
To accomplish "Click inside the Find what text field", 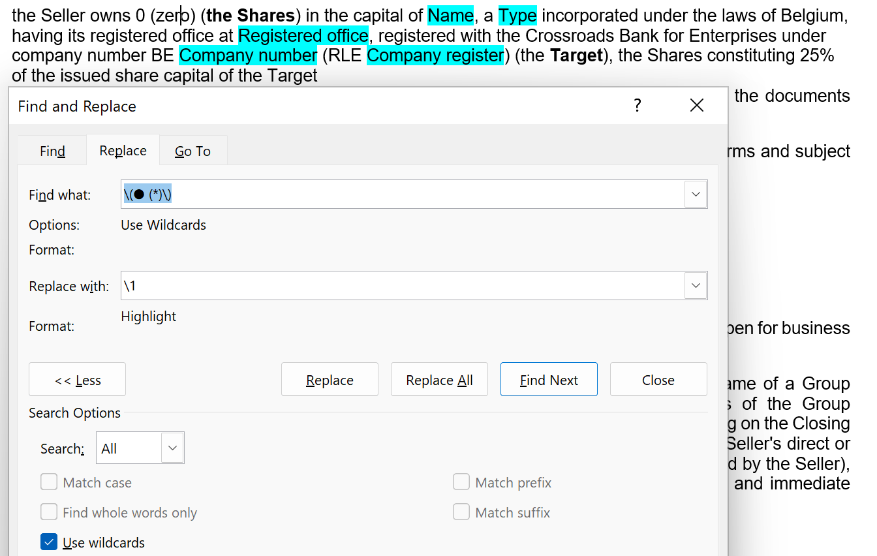I will (402, 194).
